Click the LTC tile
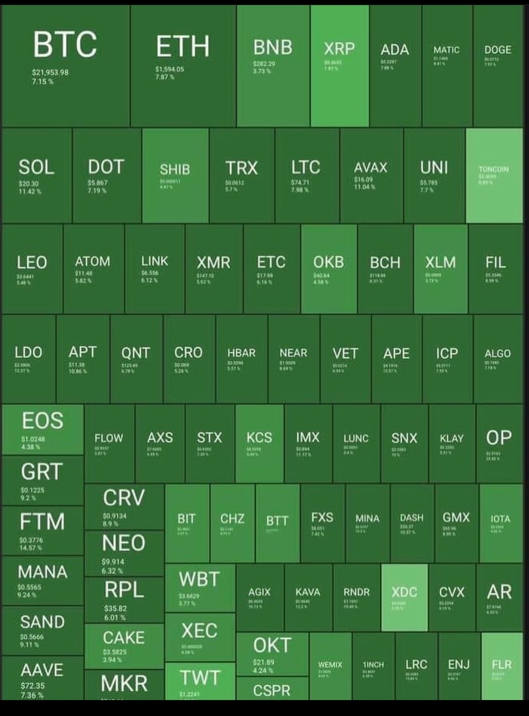This screenshot has height=716, width=529. pos(307,176)
